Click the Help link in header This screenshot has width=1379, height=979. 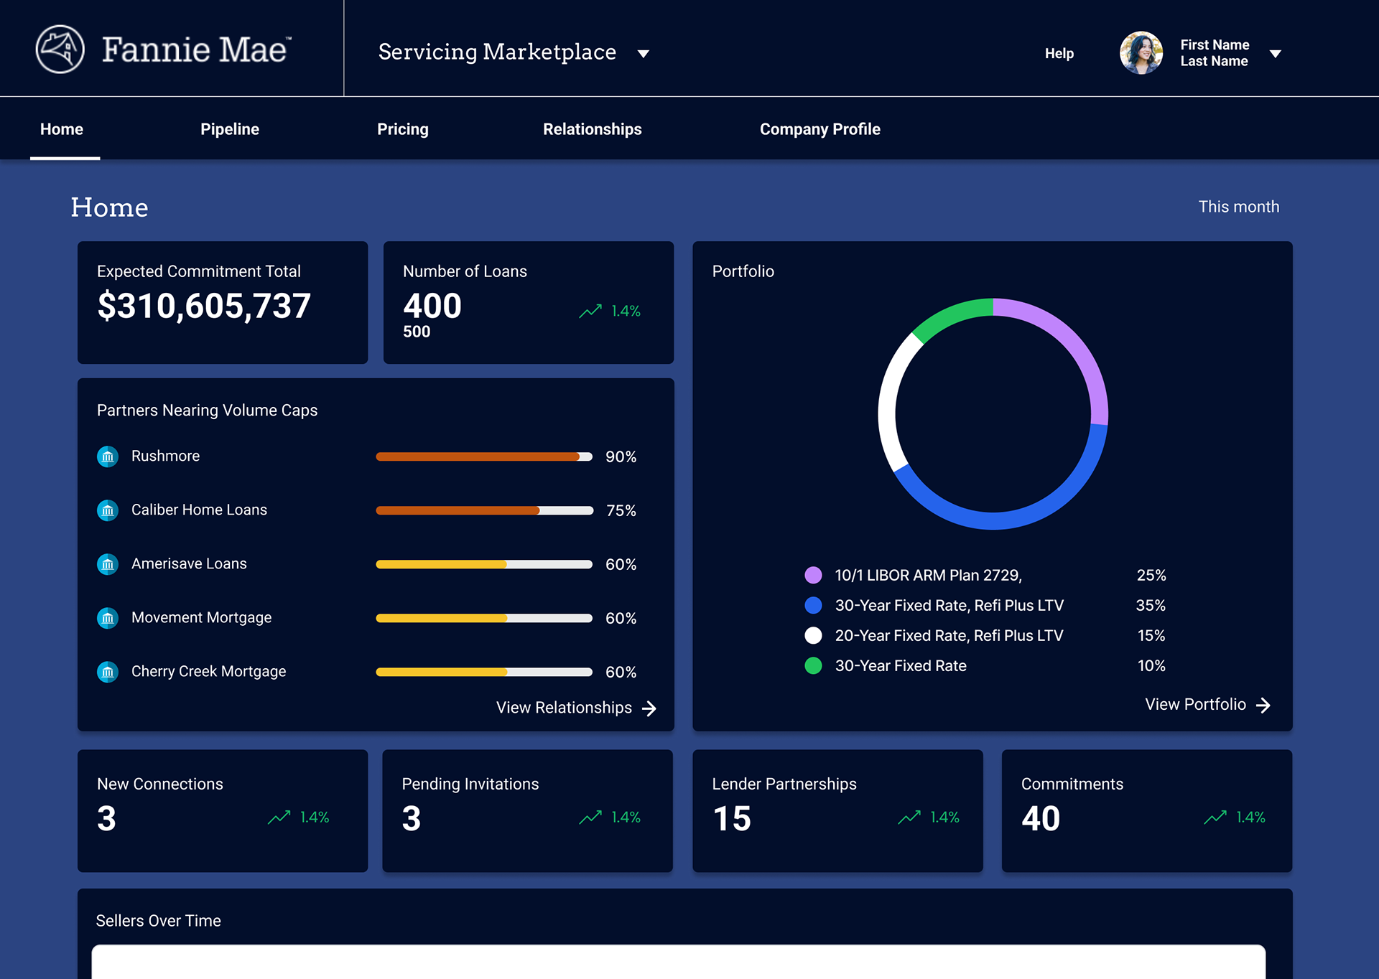[x=1059, y=54]
